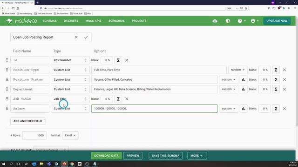Bookmark this page with star icon

(x=246, y=8)
